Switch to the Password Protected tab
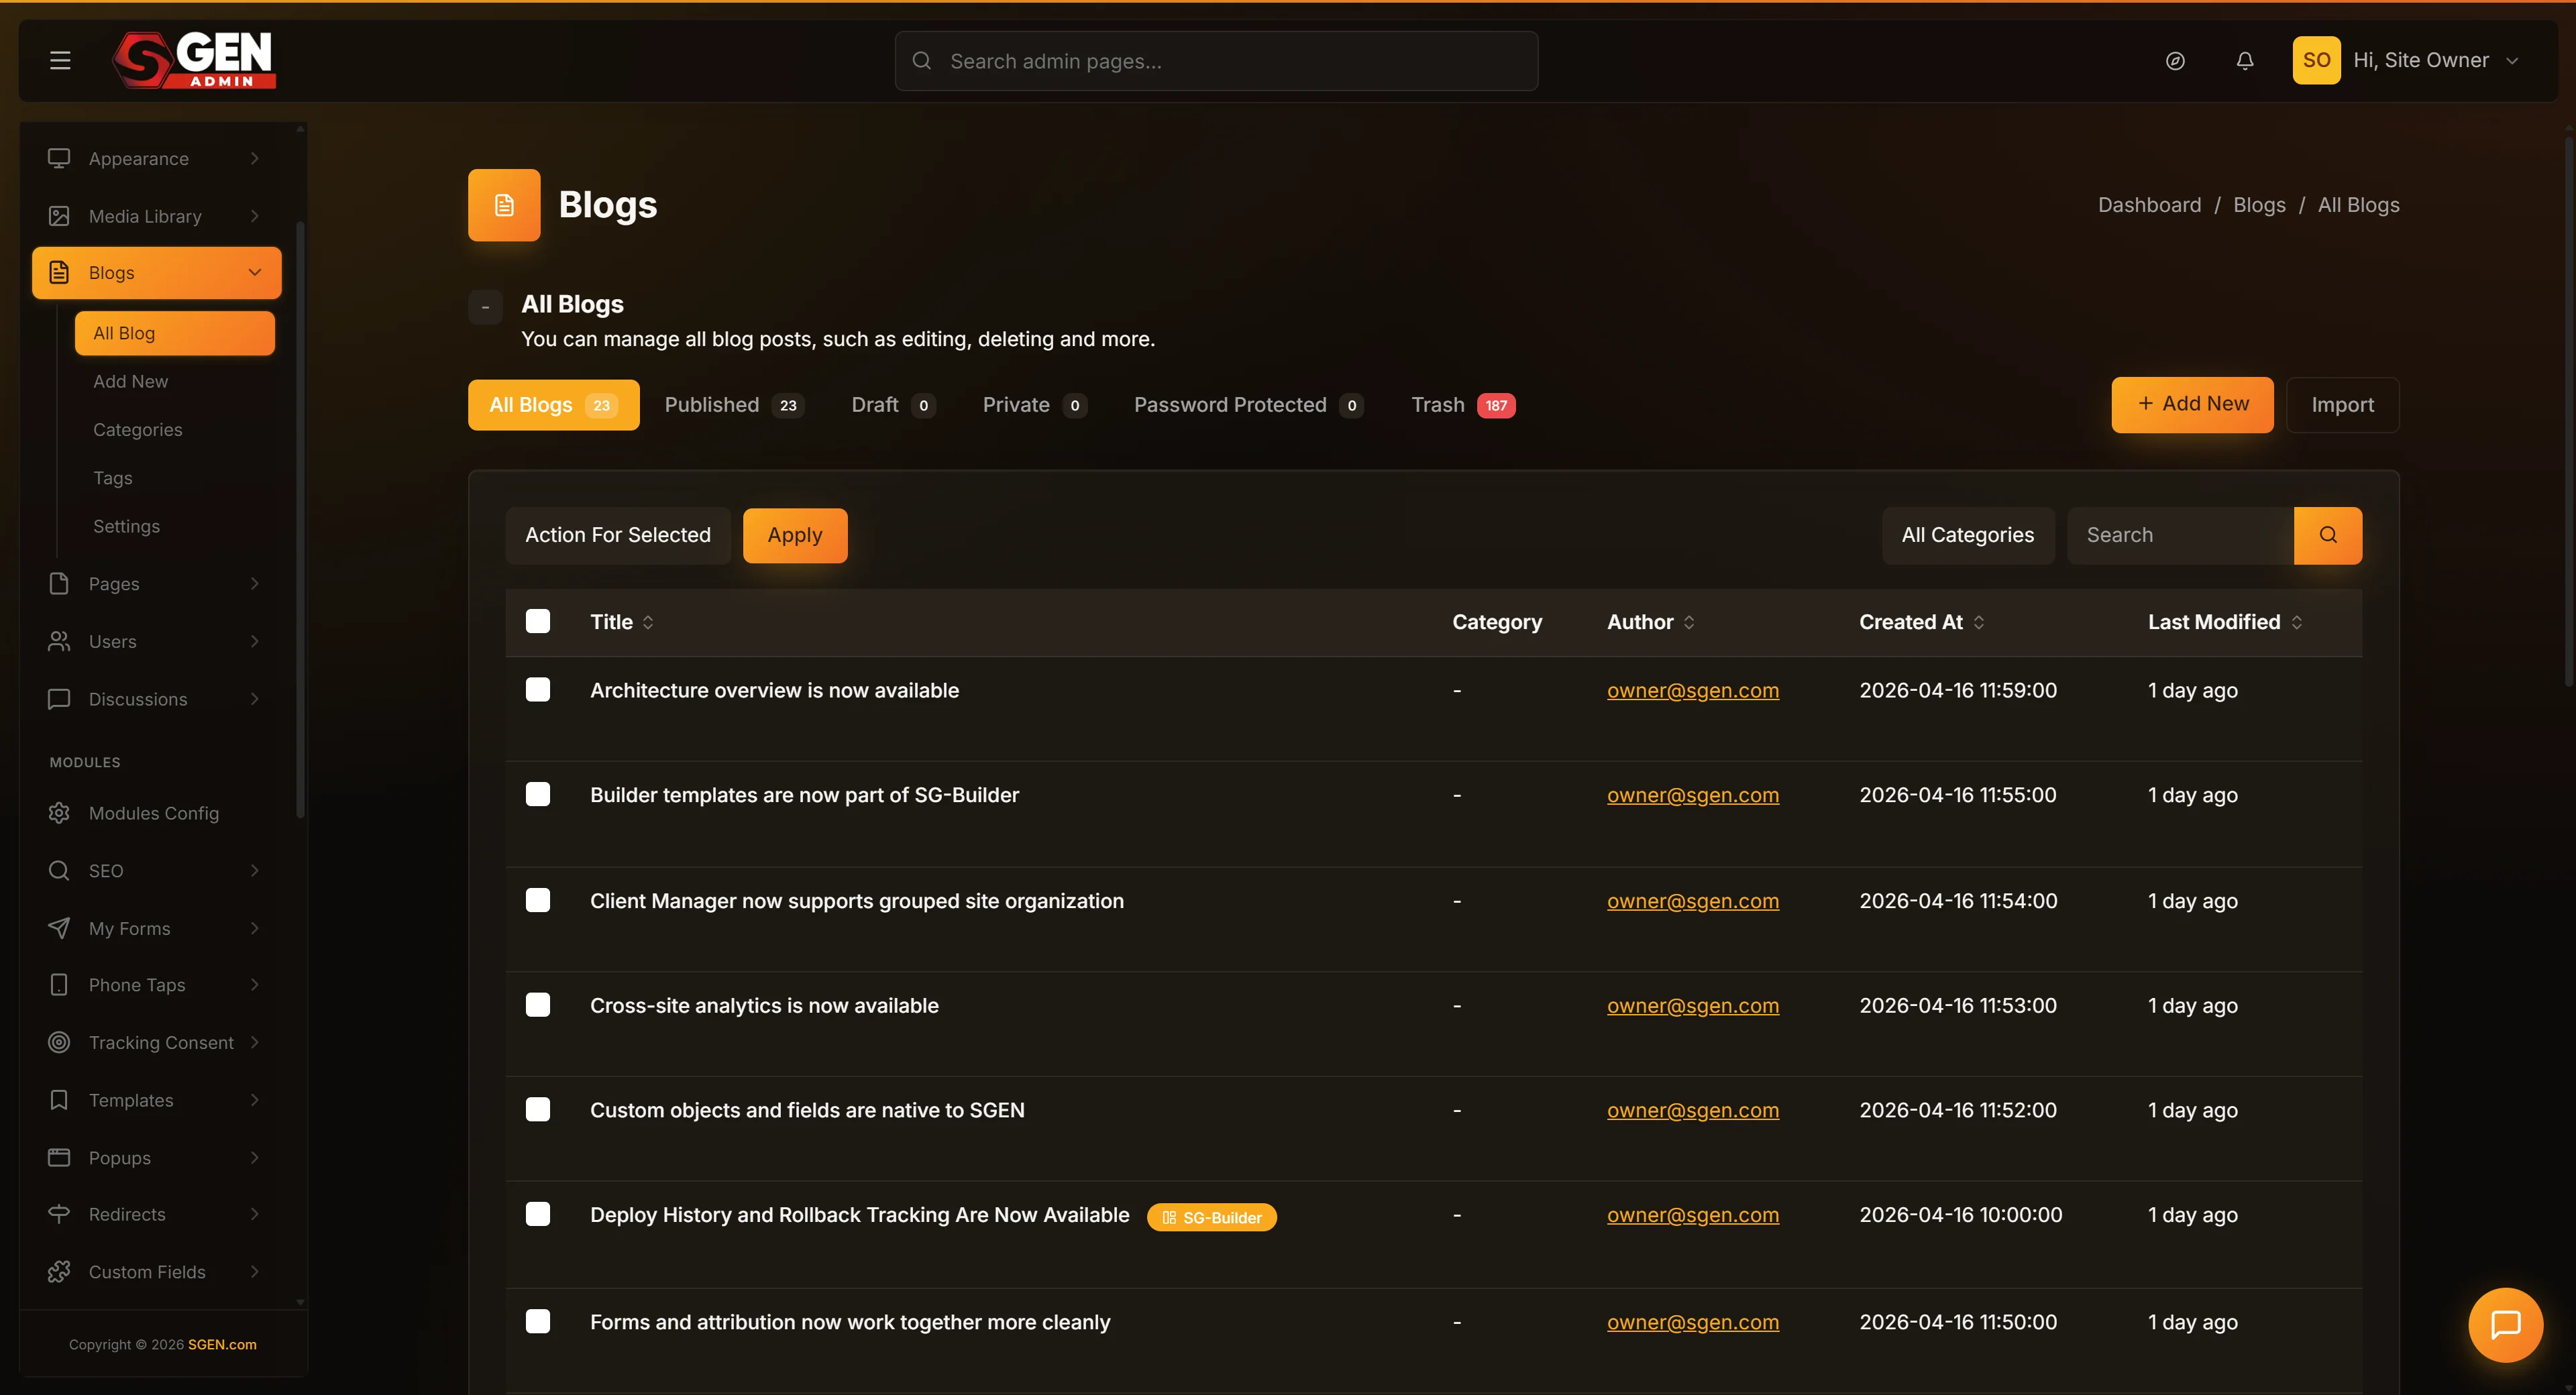2576x1395 pixels. (x=1248, y=405)
